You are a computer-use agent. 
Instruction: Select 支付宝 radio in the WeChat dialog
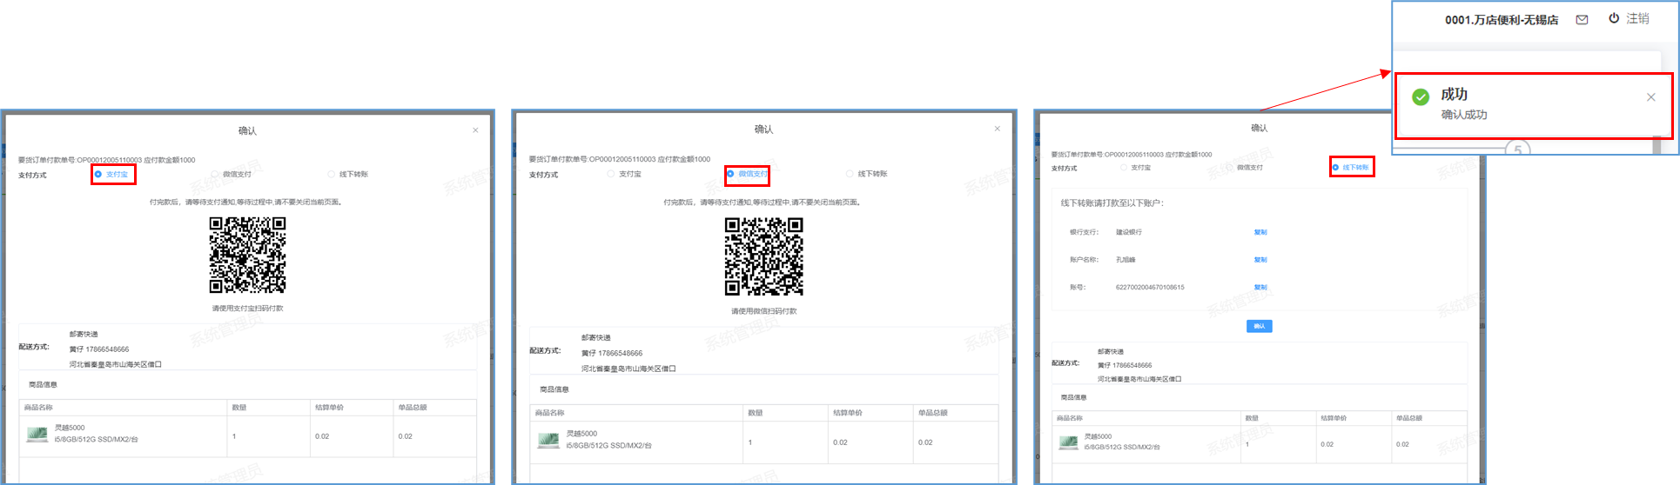pos(610,174)
